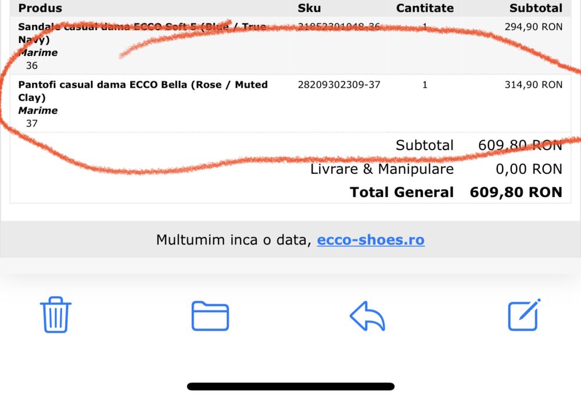Click the Multumim inca o data text
This screenshot has height=403, width=581.
(x=234, y=240)
